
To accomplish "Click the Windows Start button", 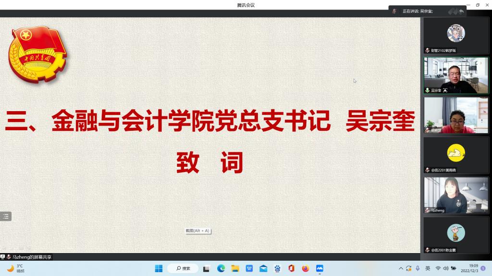I will coord(159,268).
